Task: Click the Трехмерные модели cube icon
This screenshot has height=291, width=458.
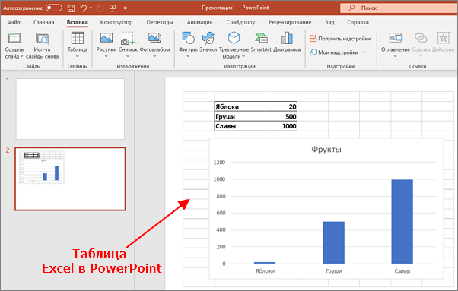Action: click(x=234, y=38)
